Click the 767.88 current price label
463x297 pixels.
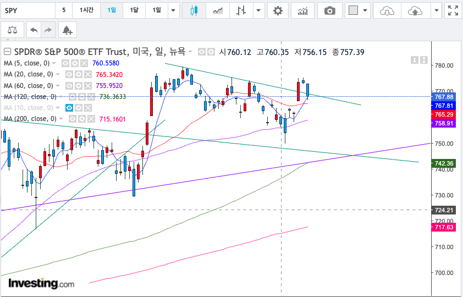pos(444,97)
